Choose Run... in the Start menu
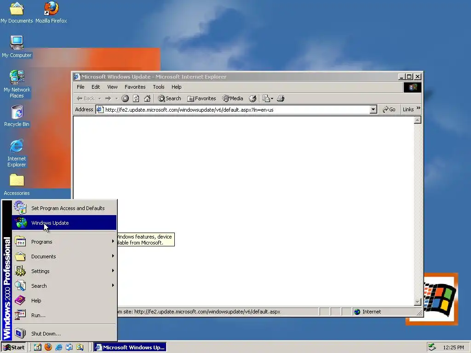This screenshot has height=353, width=471. [x=64, y=315]
